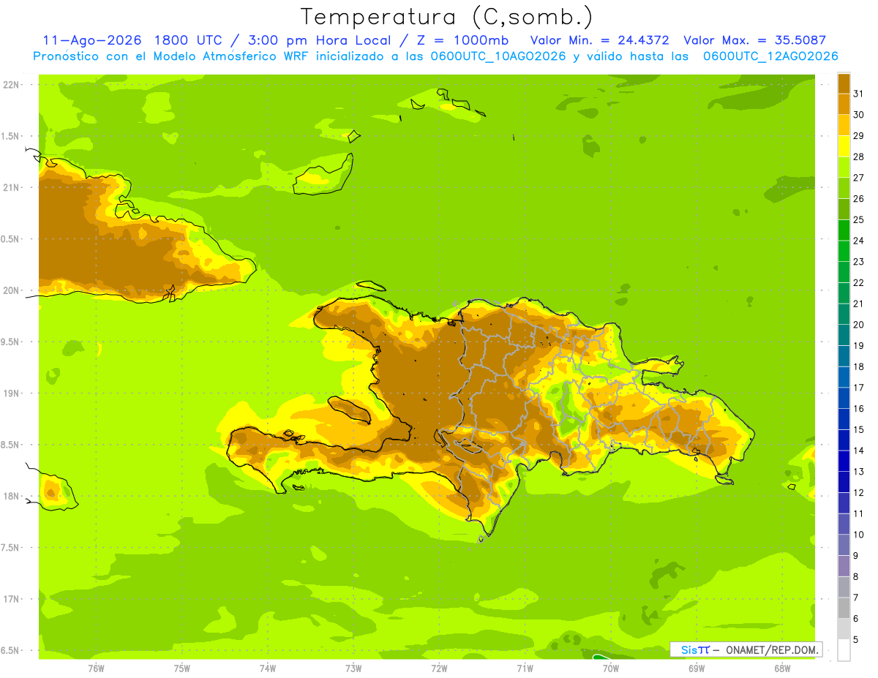Click the title 'Temperatura (C,somb.)'

pyautogui.click(x=447, y=18)
